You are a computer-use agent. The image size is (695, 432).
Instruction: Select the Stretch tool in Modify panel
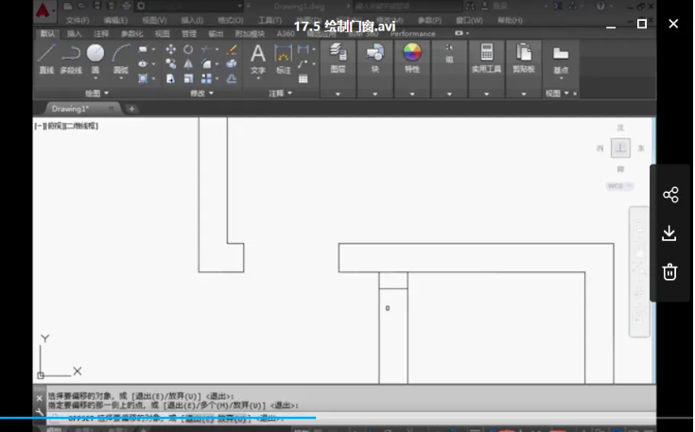(x=170, y=78)
